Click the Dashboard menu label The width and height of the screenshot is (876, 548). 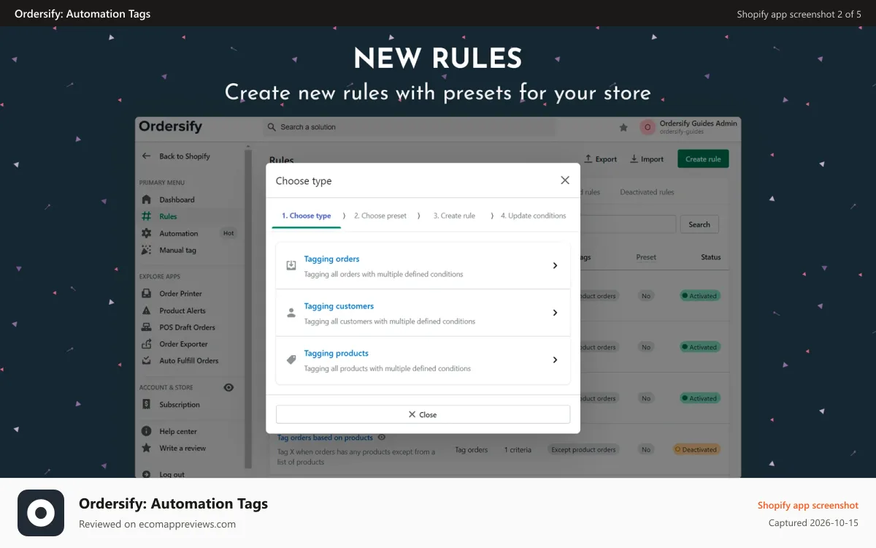click(177, 199)
